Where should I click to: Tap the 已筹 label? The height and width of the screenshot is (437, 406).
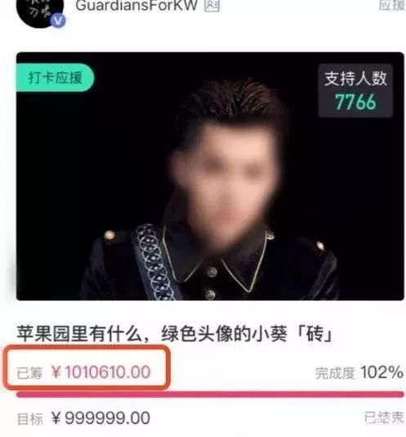(x=29, y=373)
